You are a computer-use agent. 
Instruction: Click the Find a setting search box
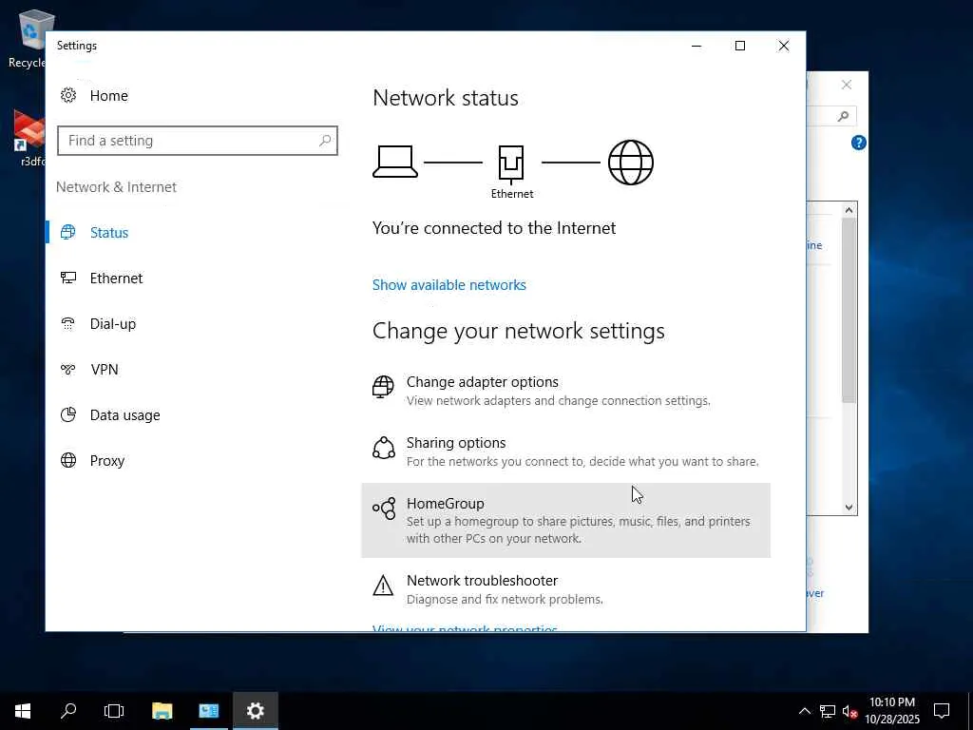click(x=198, y=141)
